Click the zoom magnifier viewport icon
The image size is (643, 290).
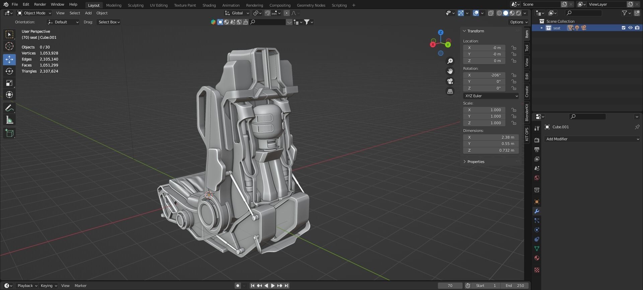point(450,61)
